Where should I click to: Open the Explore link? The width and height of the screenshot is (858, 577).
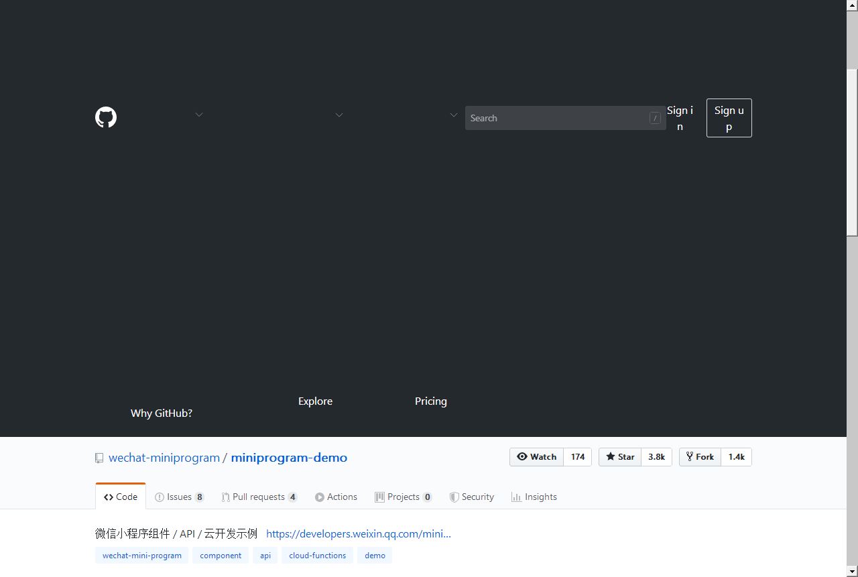pos(315,401)
